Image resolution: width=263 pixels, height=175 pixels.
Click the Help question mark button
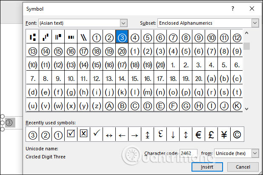(232, 8)
